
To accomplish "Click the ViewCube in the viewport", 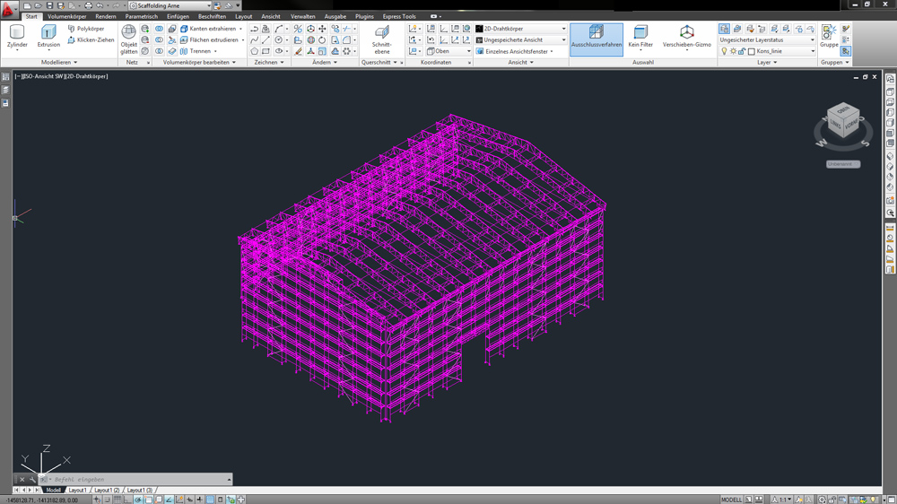I will click(842, 122).
